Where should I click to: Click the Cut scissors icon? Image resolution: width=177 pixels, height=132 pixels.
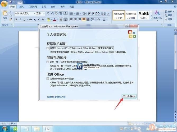(x=11, y=12)
